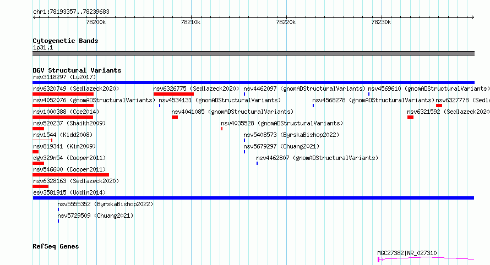Select the DGV Structural Variants track title
The width and height of the screenshot is (490, 265).
click(77, 70)
